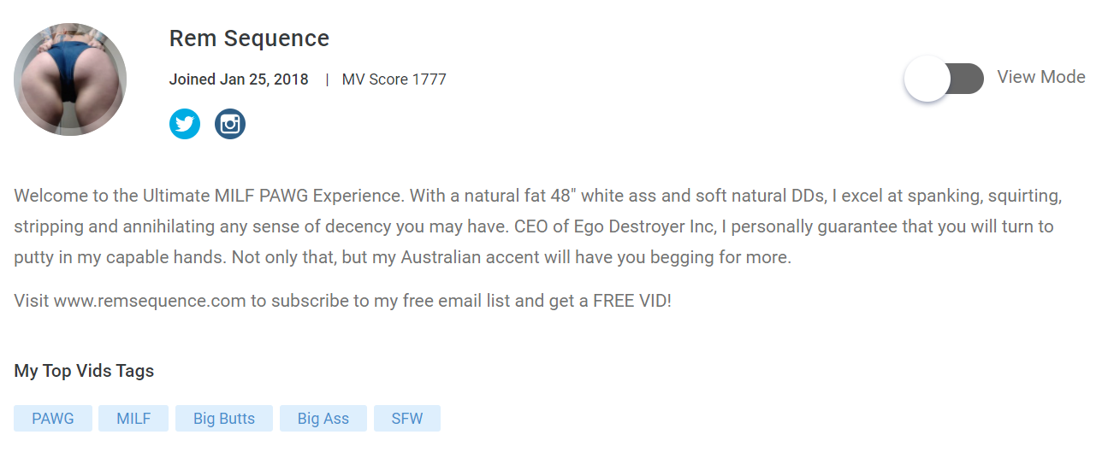Choose the Big Ass tag
1108x464 pixels.
click(x=323, y=419)
